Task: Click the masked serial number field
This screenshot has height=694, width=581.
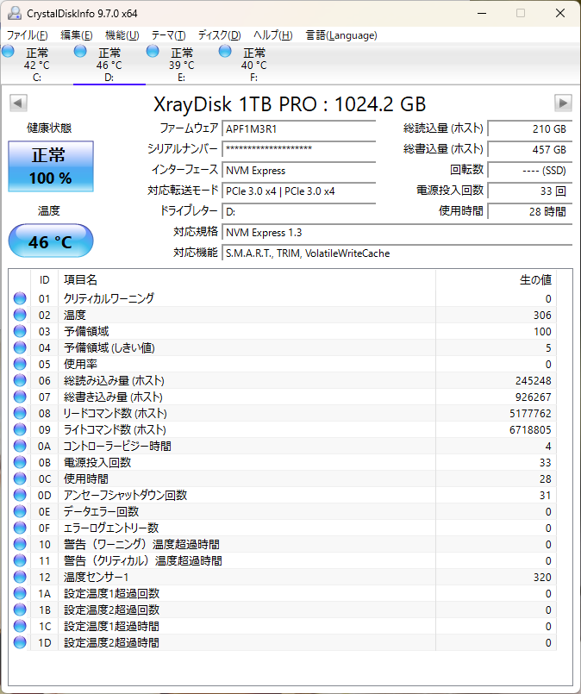Action: 298,149
